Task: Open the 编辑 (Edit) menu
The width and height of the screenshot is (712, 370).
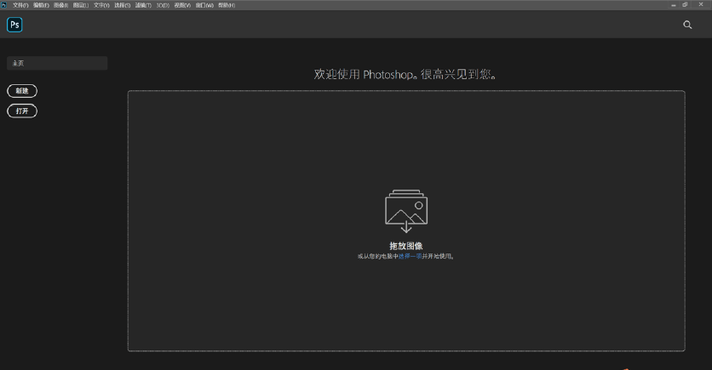Action: (42, 5)
